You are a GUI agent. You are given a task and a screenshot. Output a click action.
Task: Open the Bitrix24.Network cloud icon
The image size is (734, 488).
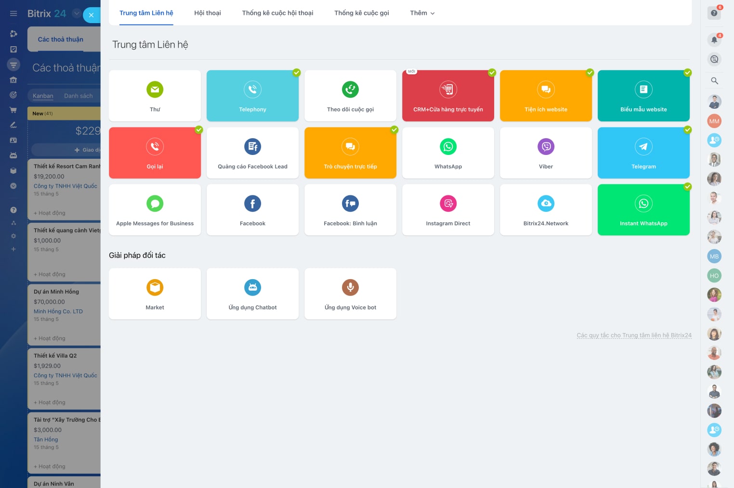[546, 204]
